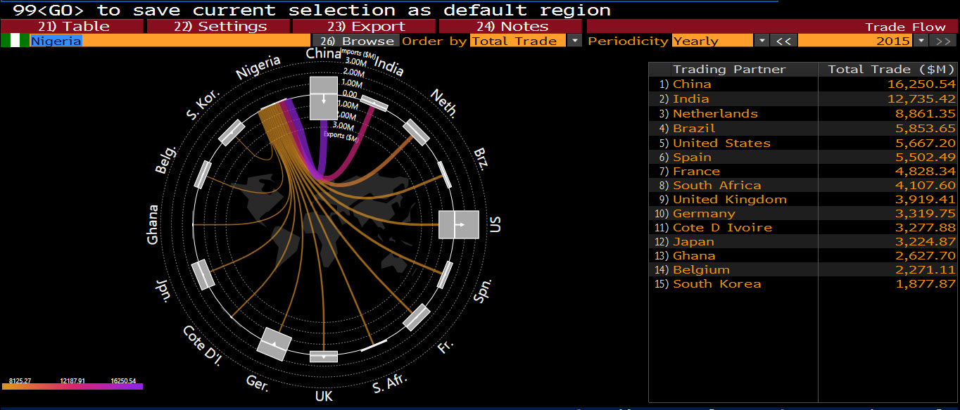Open the 2015 year selection dropdown
This screenshot has height=410, width=960.
(x=922, y=41)
